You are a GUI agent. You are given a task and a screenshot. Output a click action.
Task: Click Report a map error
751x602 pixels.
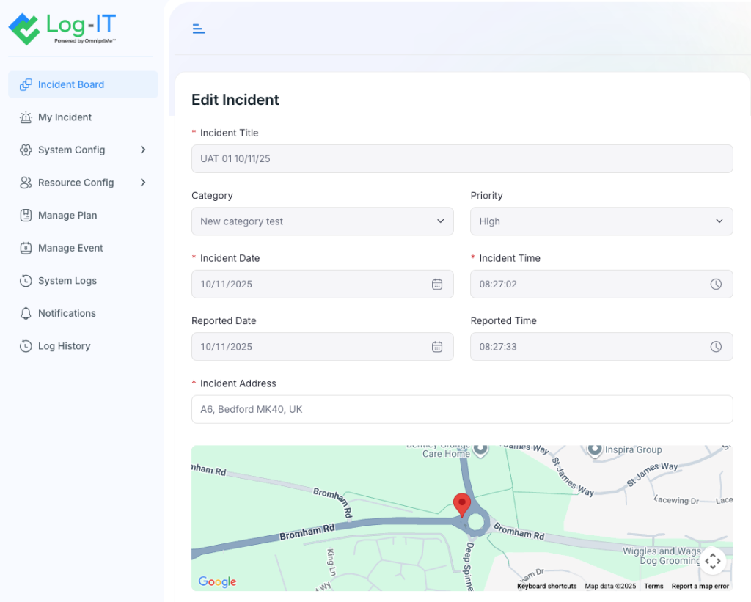coord(700,586)
